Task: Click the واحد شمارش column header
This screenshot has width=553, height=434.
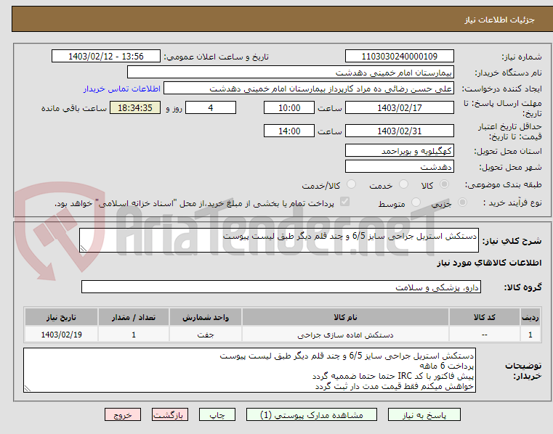Action: pyautogui.click(x=205, y=317)
